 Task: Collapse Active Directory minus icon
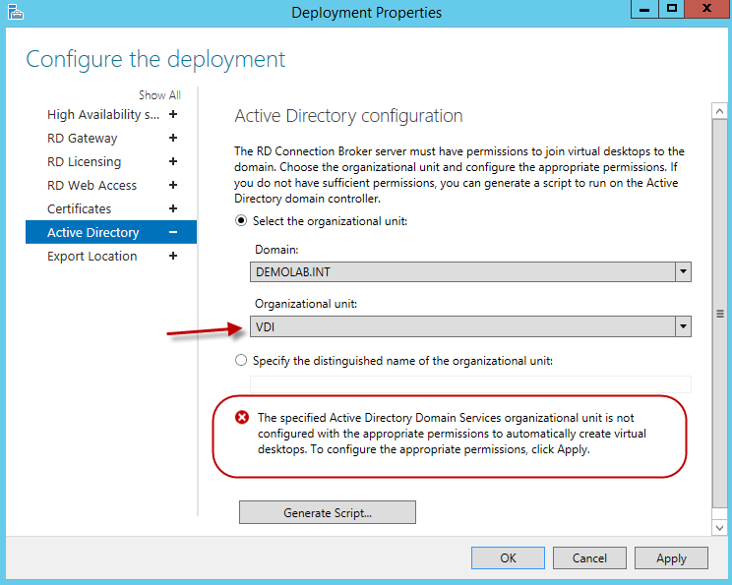[x=173, y=233]
